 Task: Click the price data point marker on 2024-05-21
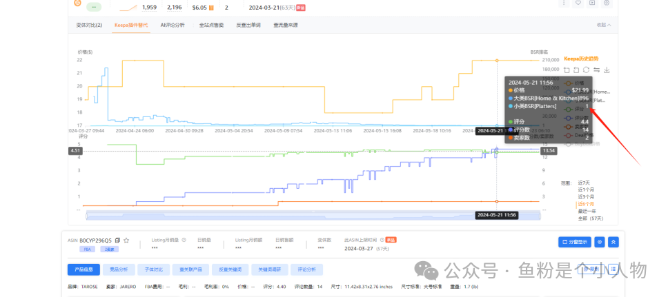497,61
